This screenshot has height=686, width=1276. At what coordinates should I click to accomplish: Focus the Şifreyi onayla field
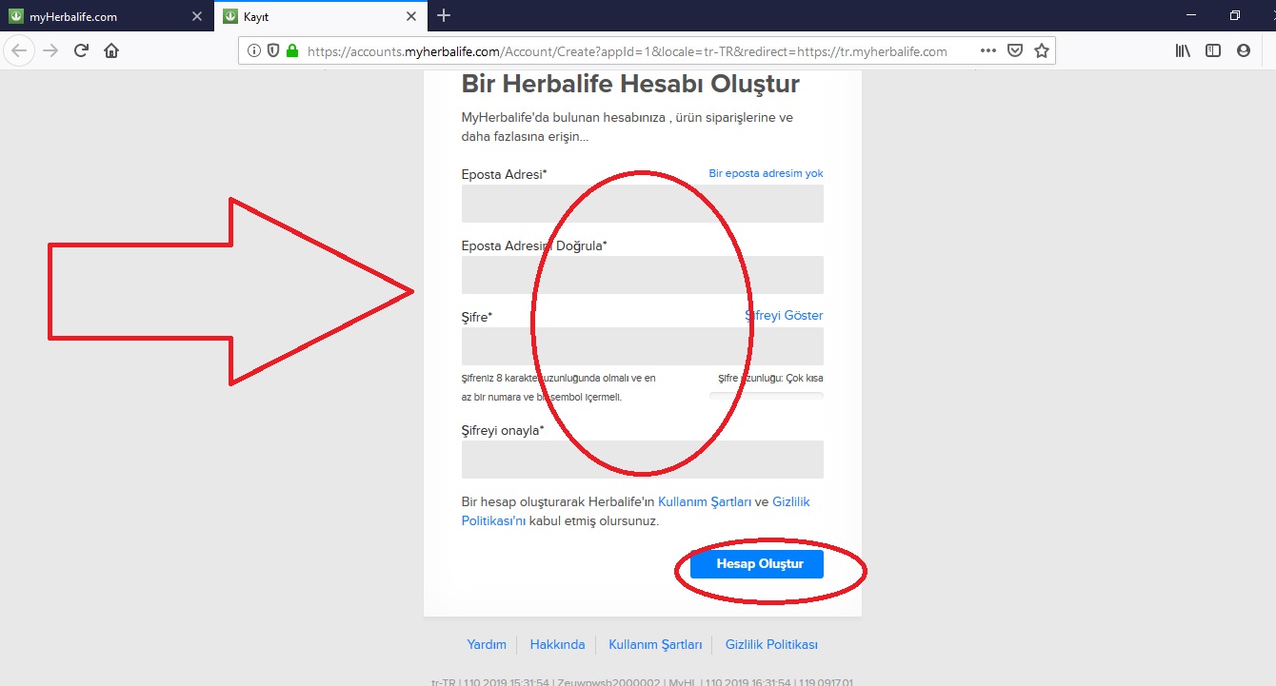(642, 460)
